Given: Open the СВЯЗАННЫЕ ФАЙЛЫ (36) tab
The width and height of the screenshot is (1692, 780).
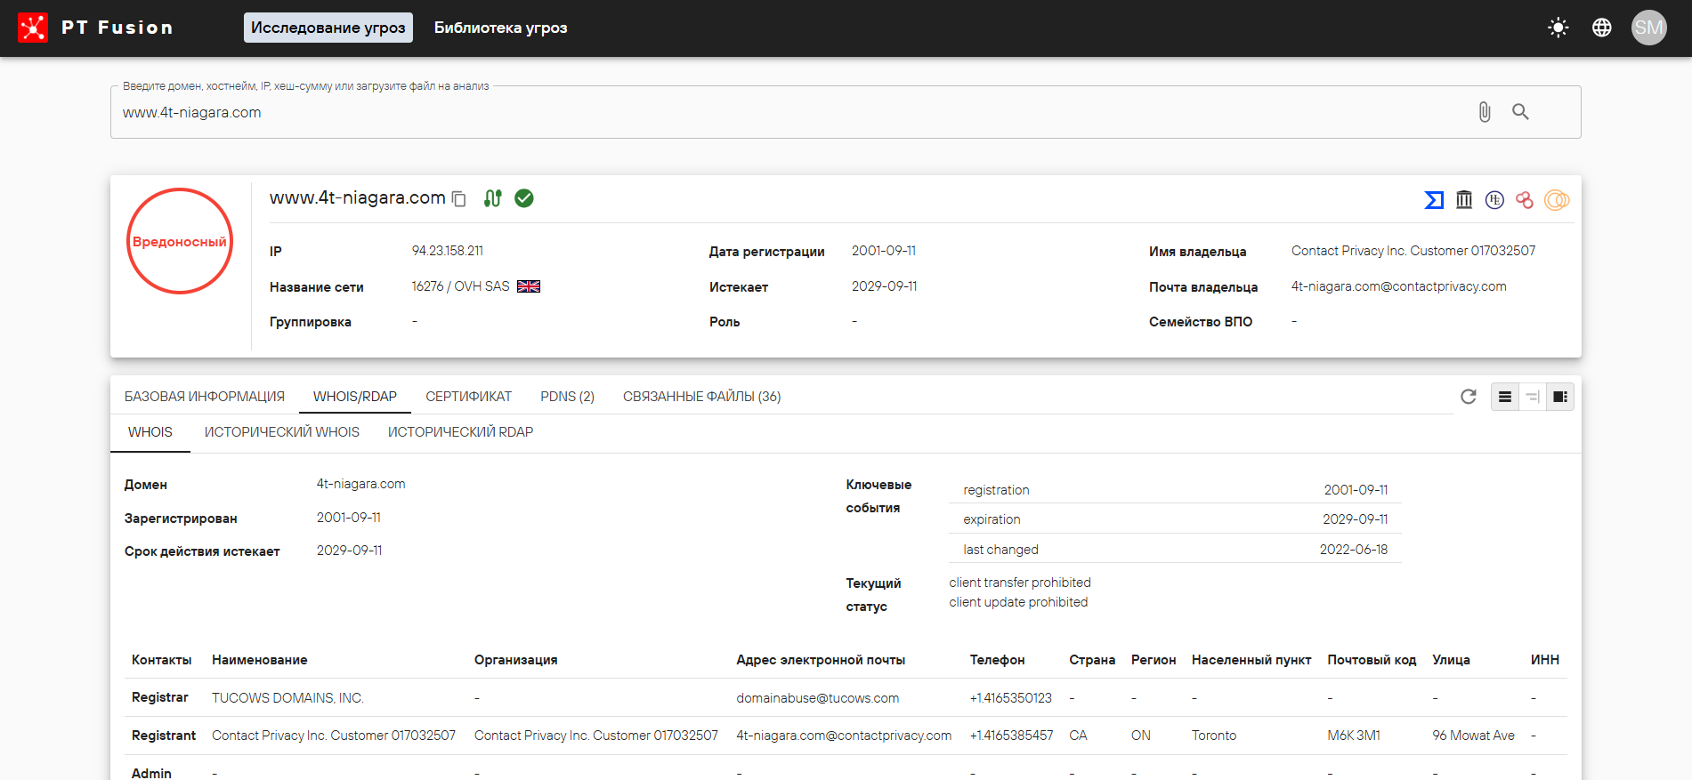Looking at the screenshot, I should [701, 397].
